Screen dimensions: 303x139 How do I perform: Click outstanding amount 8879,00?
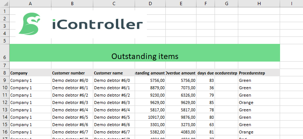pyautogui.click(x=150, y=88)
